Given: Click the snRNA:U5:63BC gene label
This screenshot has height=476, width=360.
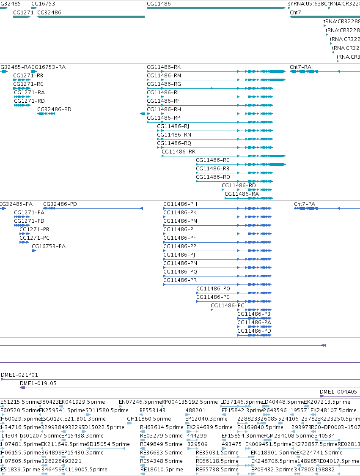Looking at the screenshot, I should click(x=308, y=4).
